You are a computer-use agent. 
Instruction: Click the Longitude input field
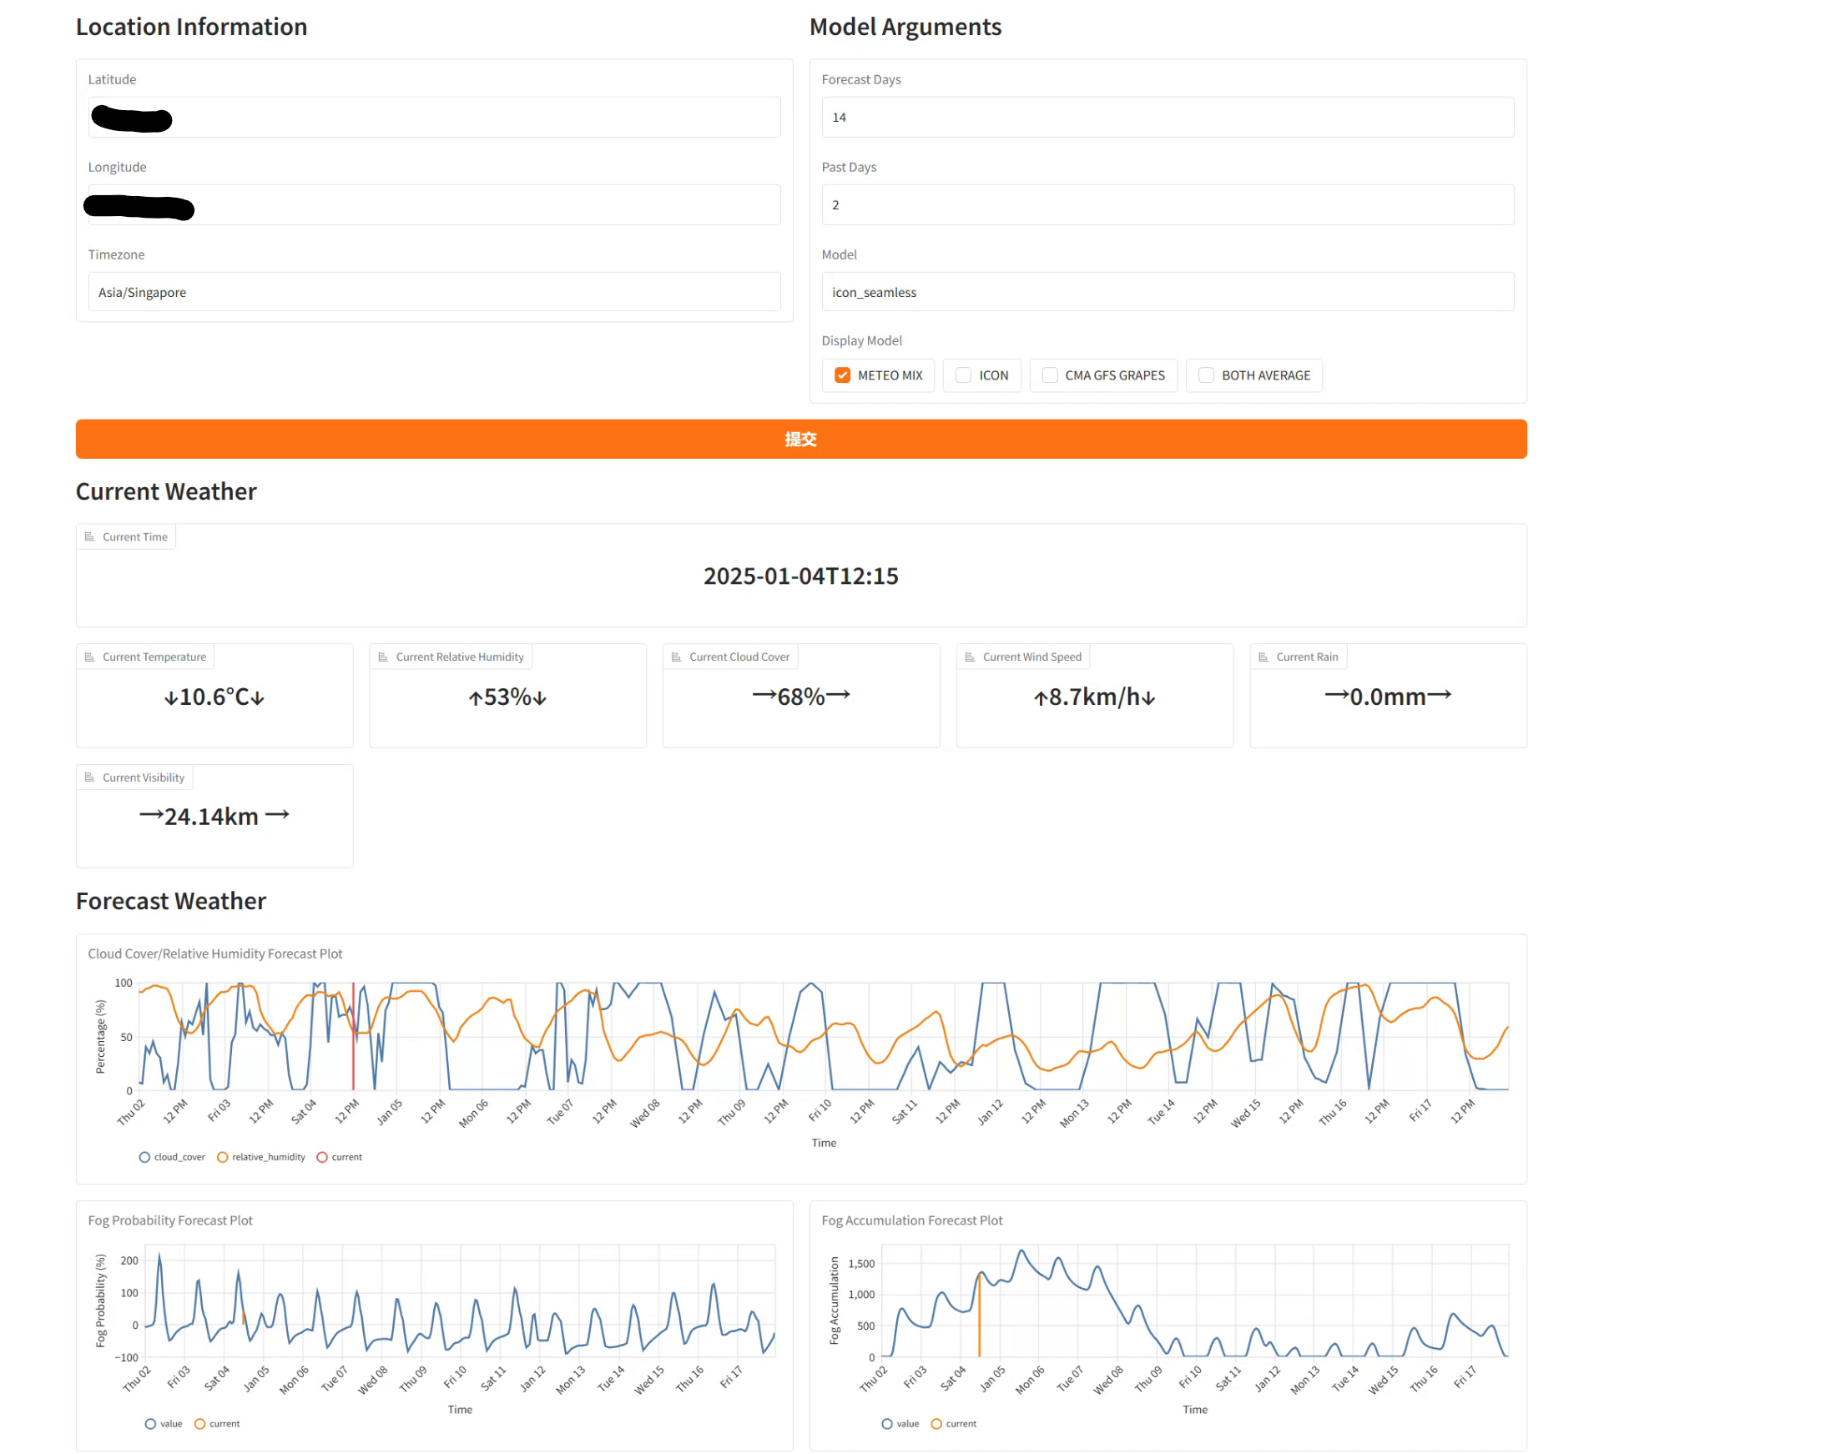coord(434,205)
